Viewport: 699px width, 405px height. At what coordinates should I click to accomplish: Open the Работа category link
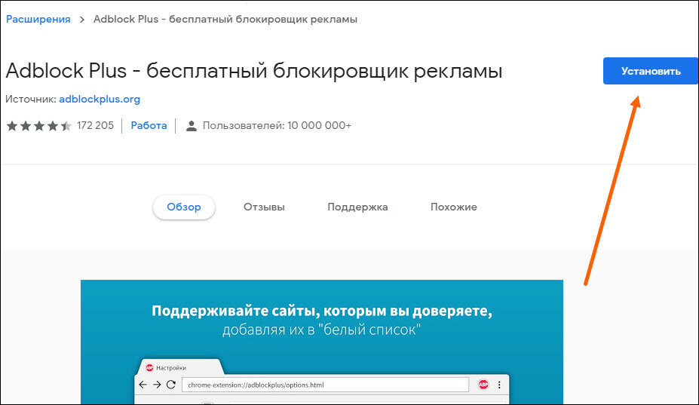click(x=149, y=125)
